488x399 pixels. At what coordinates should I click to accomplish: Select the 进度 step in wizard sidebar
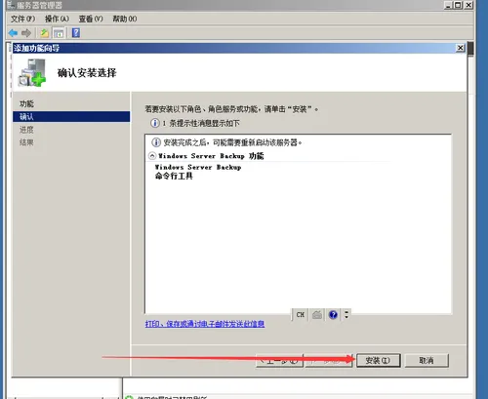tap(26, 130)
